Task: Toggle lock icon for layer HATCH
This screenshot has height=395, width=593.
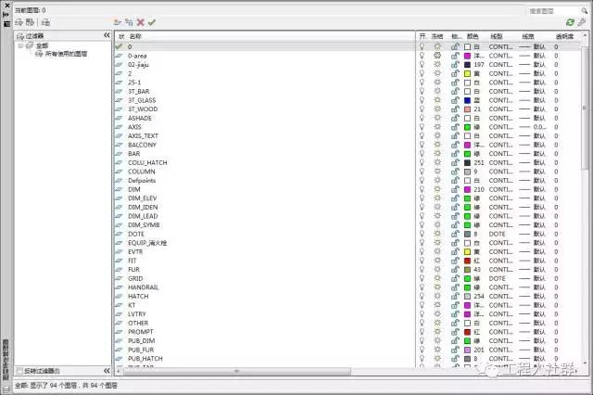Action: (455, 297)
